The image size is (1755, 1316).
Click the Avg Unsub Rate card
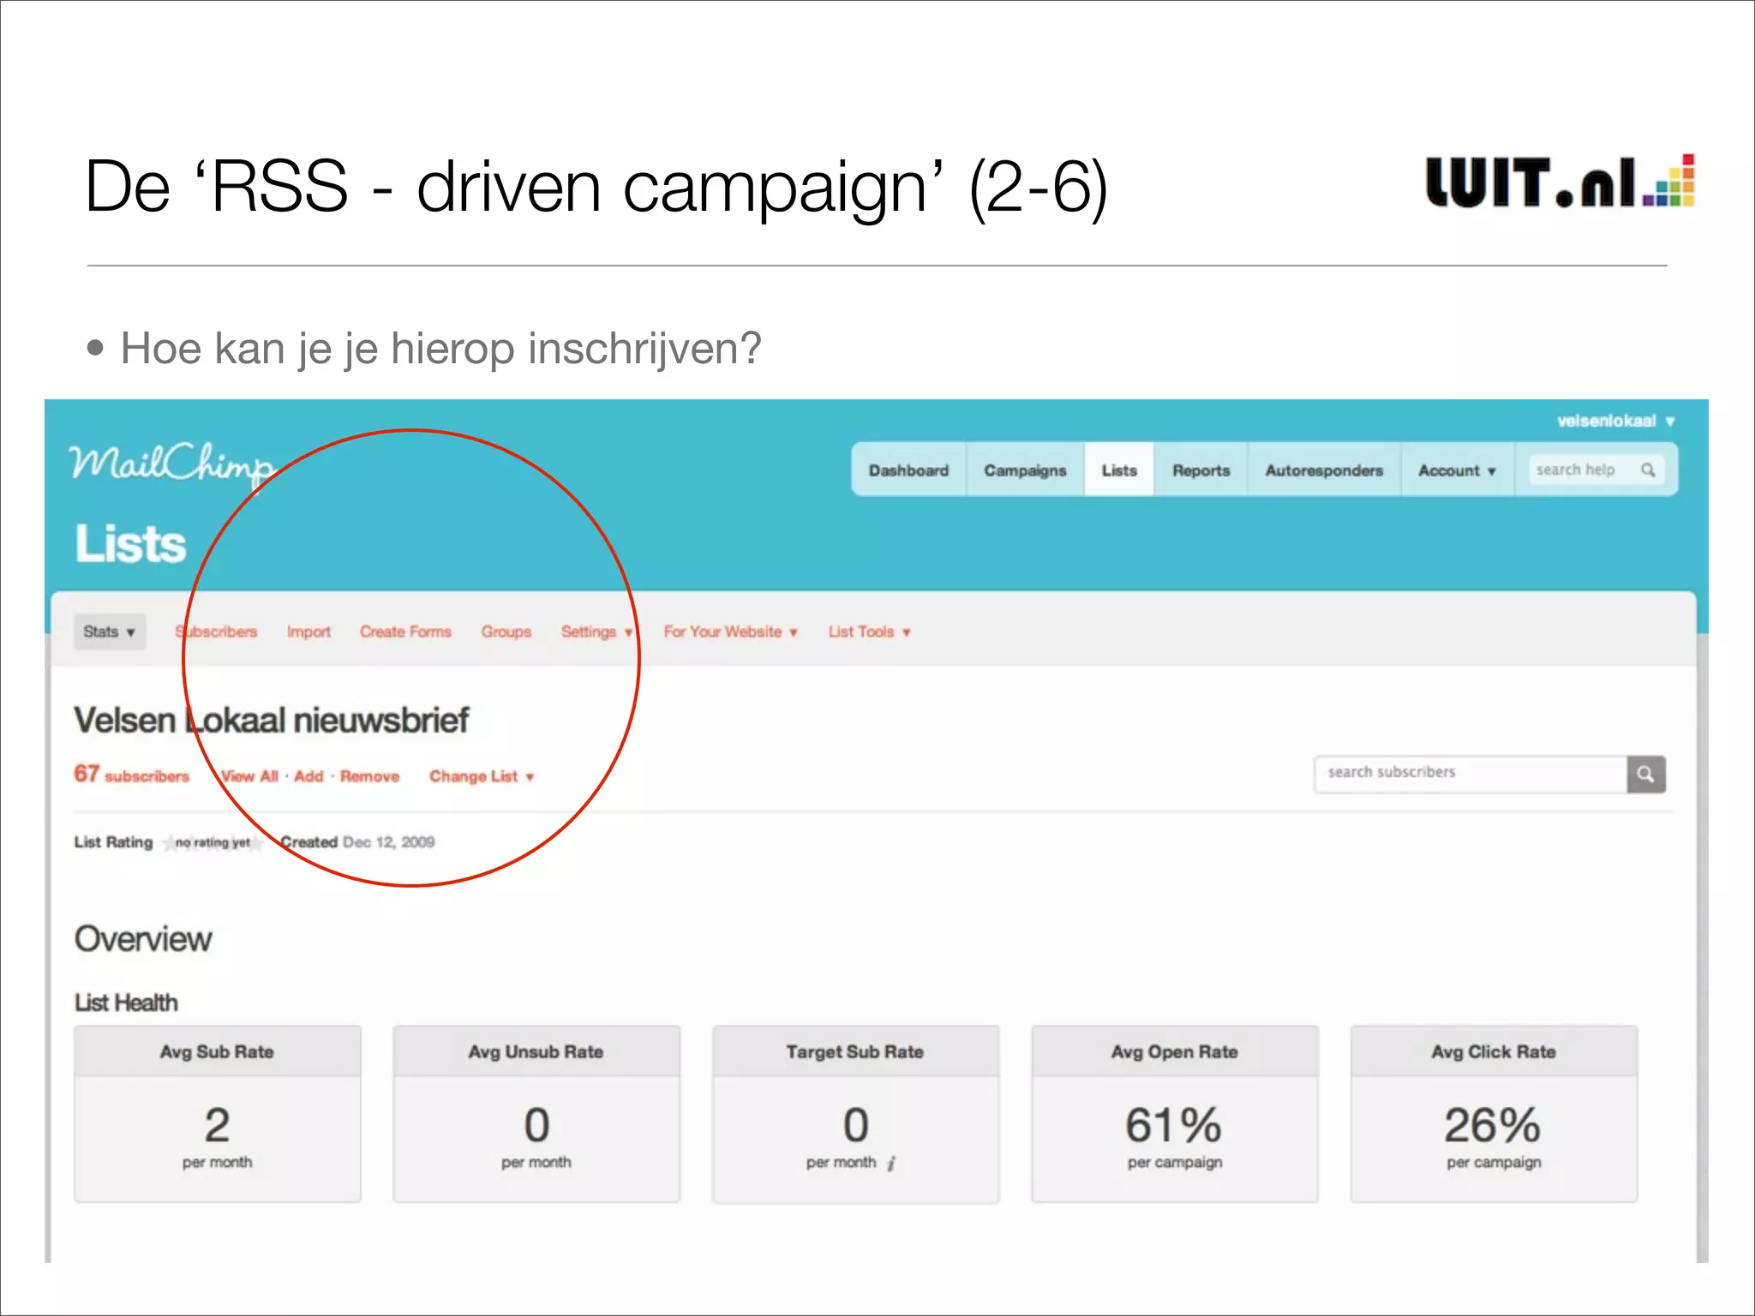536,1114
